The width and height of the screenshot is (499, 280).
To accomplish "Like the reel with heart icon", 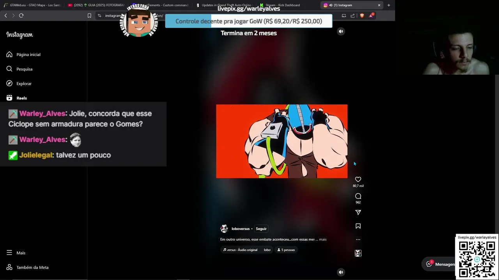I will [x=358, y=179].
